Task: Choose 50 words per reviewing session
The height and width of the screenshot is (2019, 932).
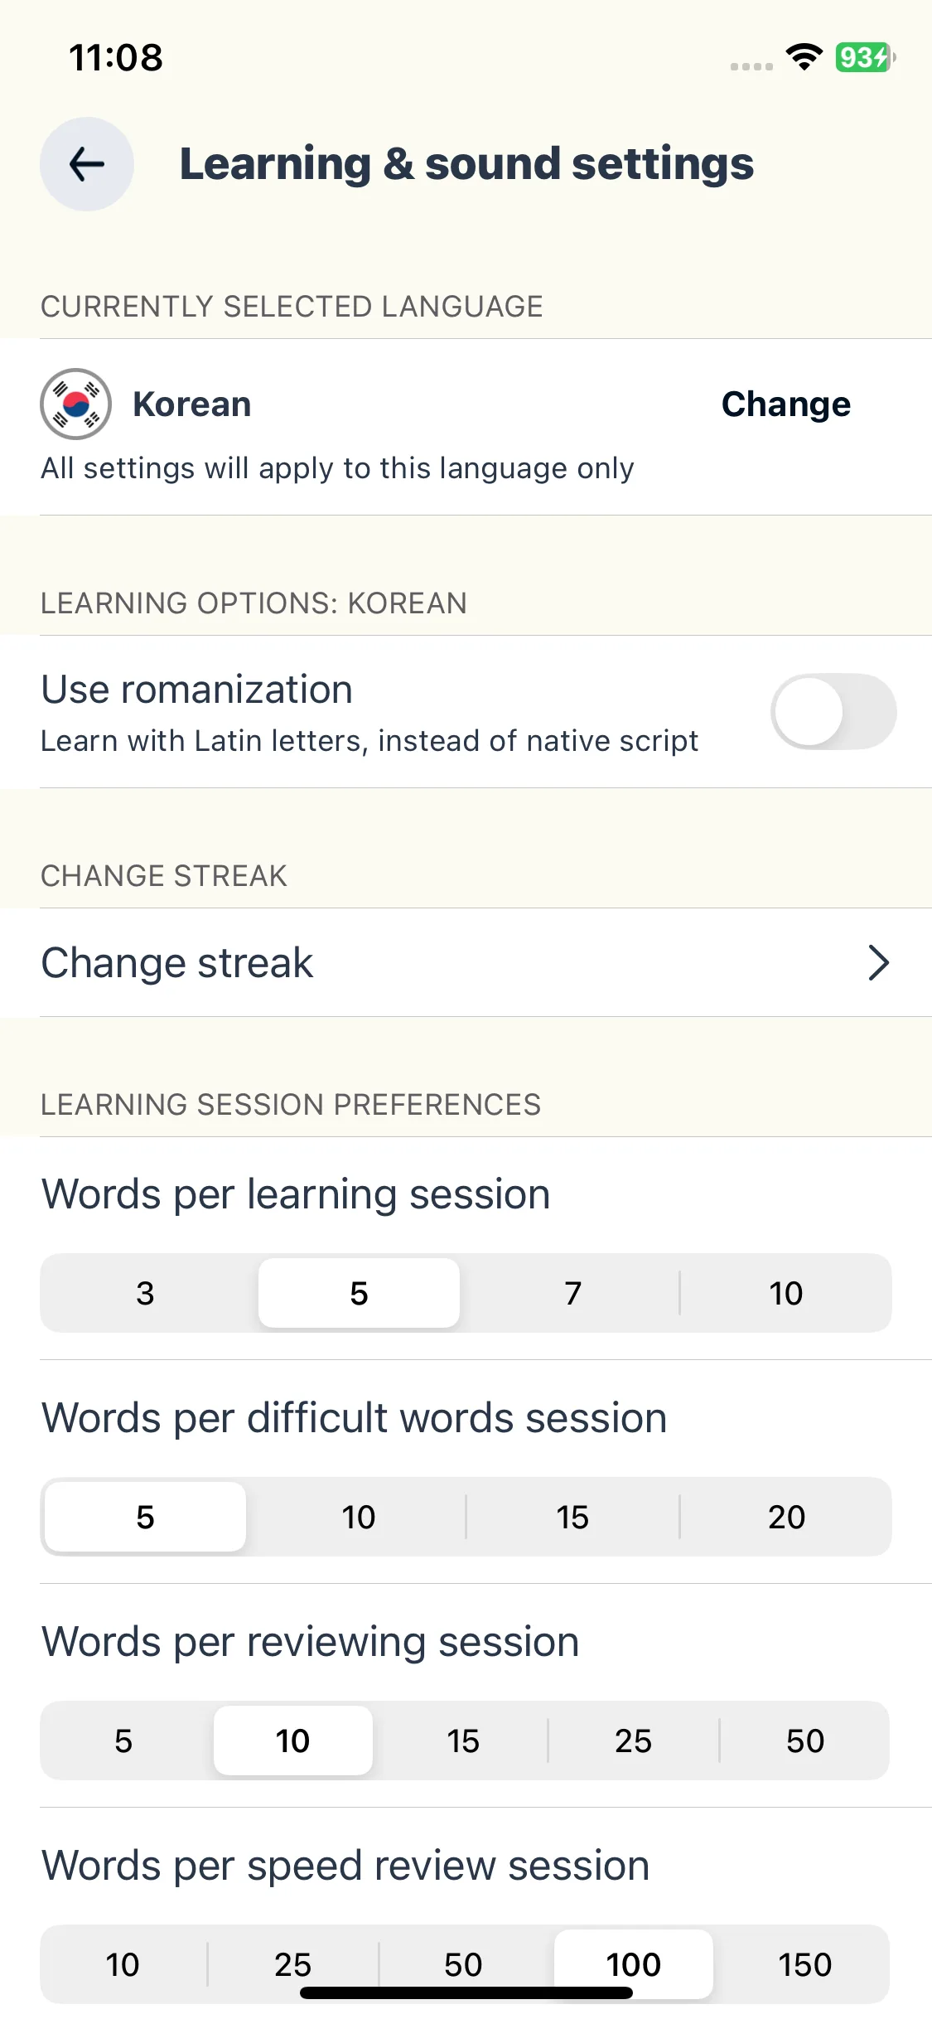Action: [805, 1741]
